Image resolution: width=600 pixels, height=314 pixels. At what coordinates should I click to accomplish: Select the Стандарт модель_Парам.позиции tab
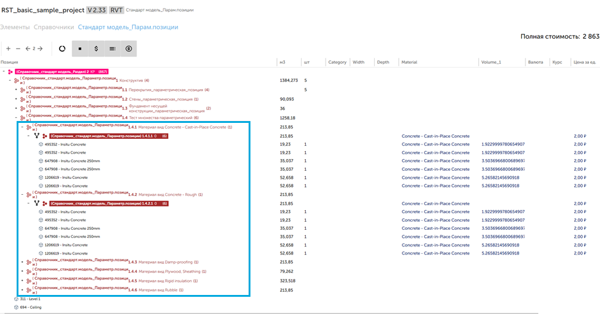click(x=128, y=27)
